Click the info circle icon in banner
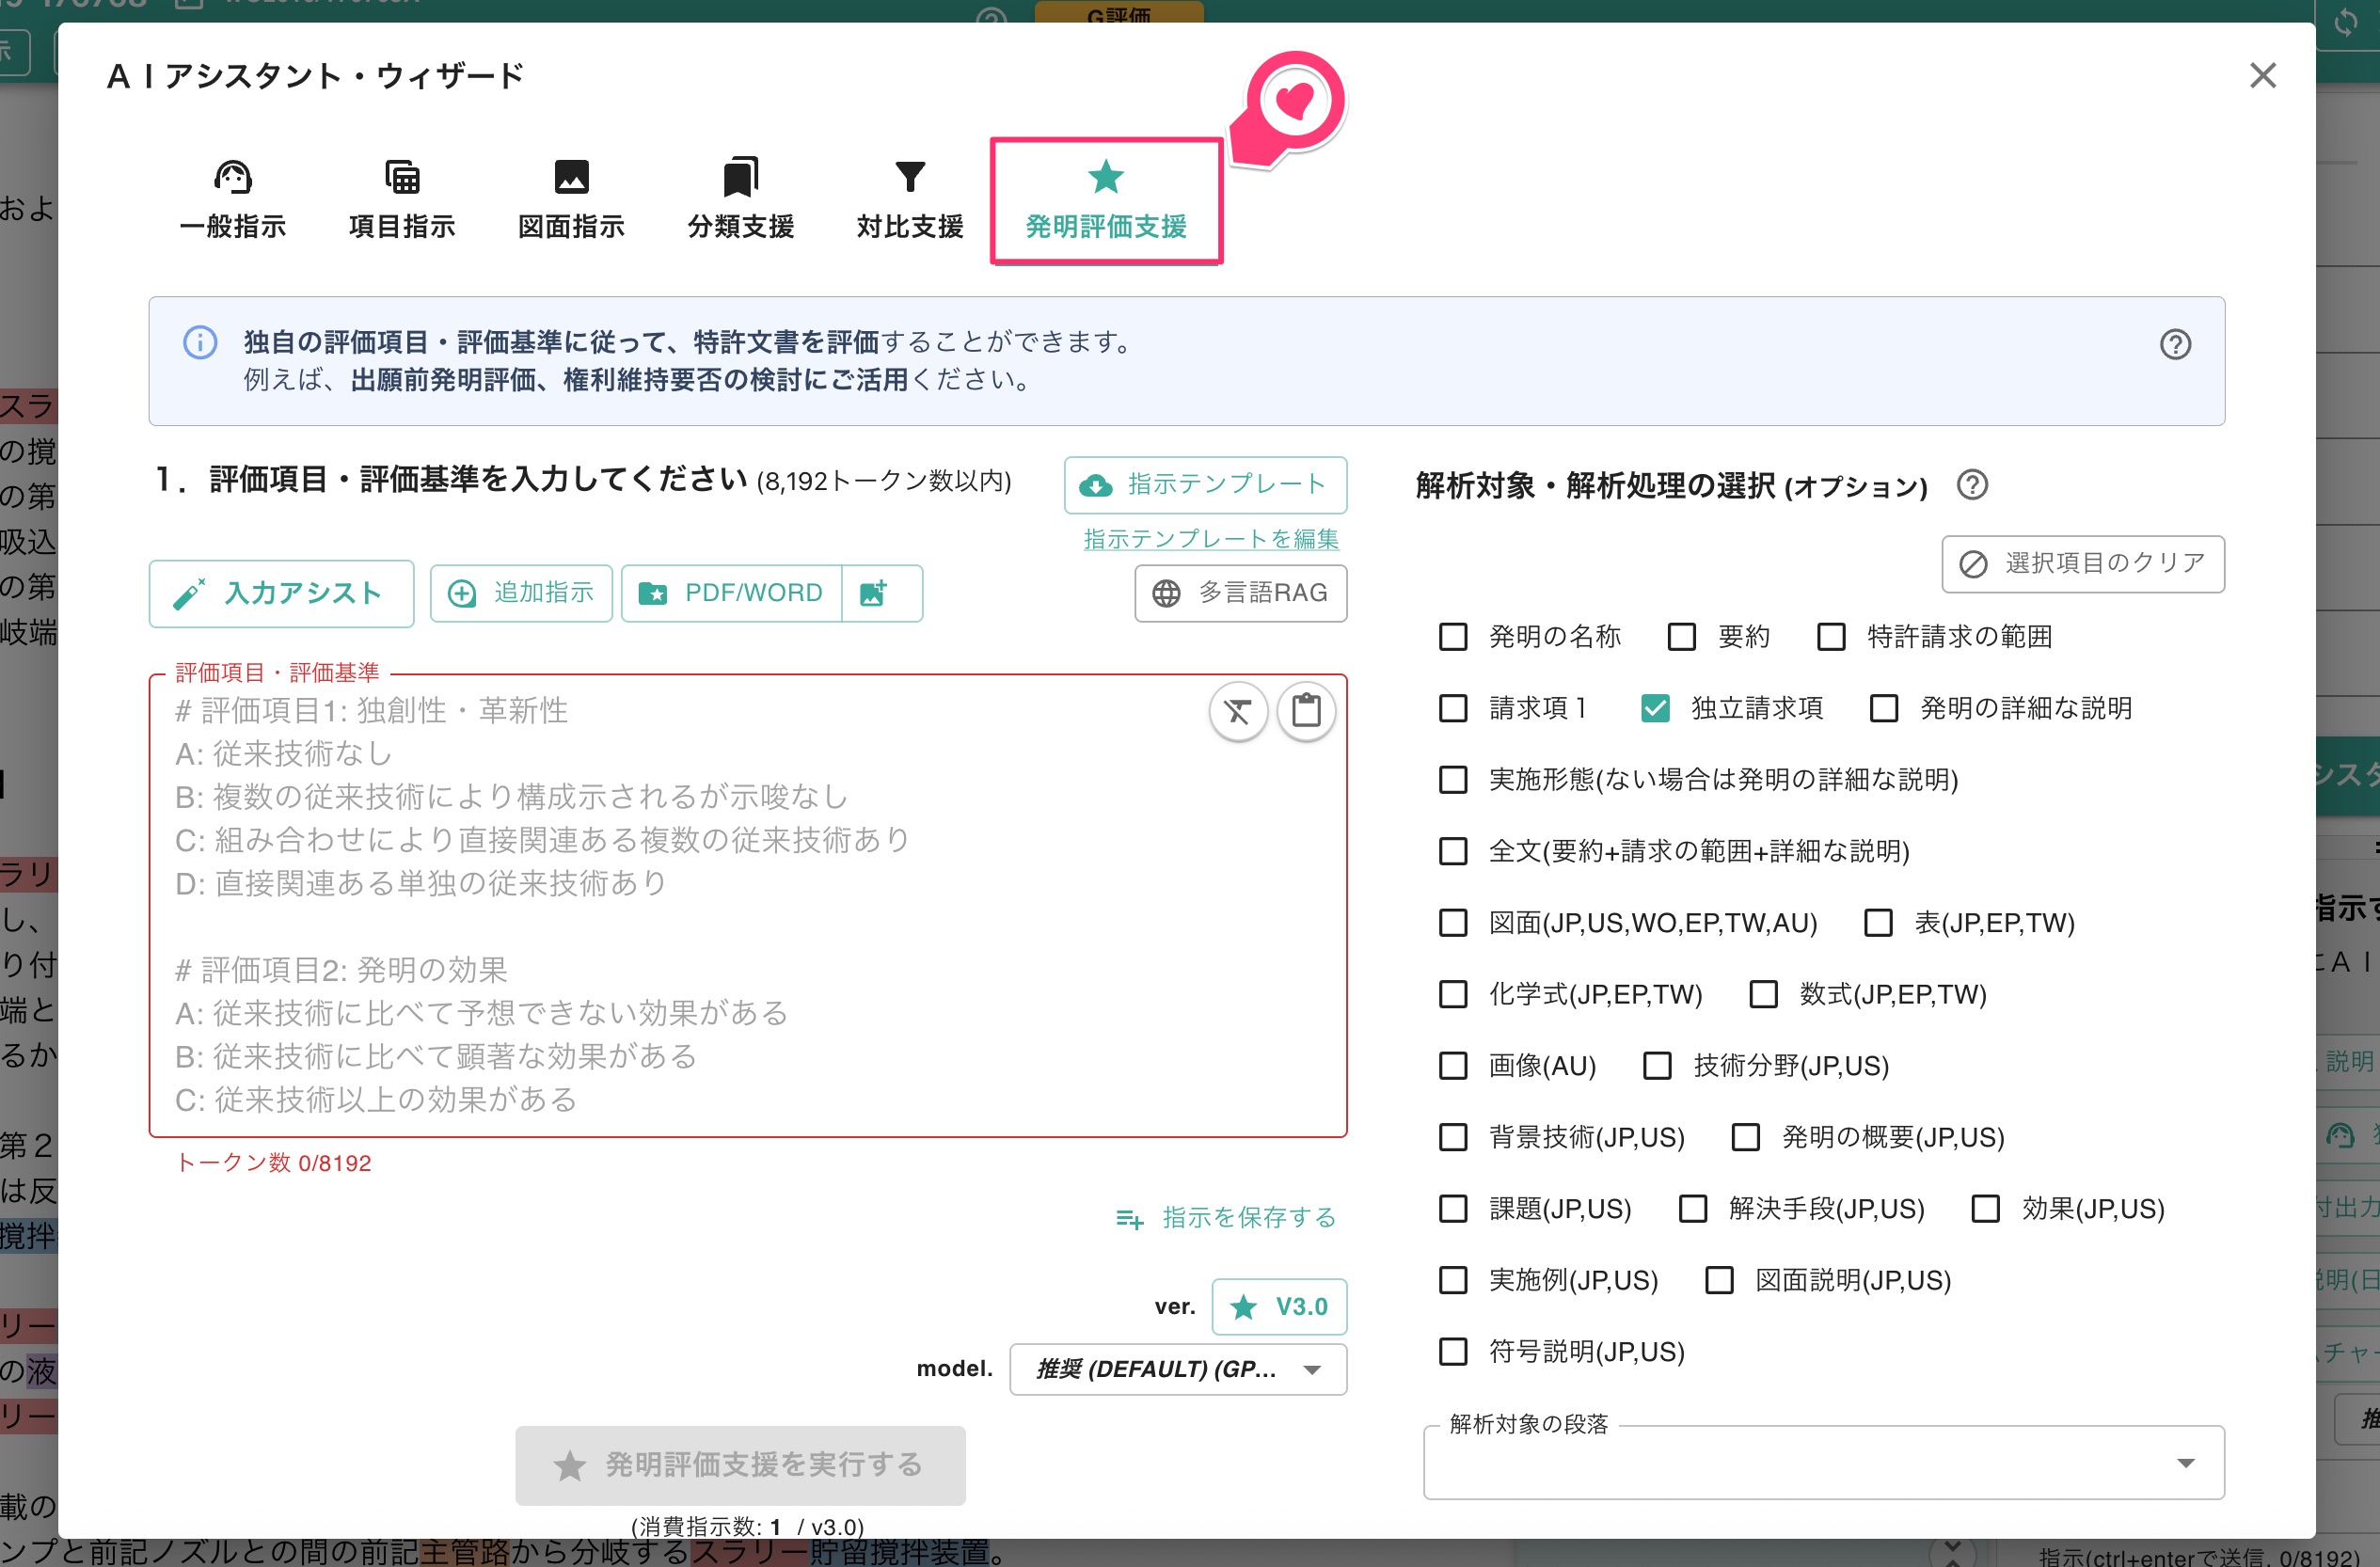 coord(200,342)
